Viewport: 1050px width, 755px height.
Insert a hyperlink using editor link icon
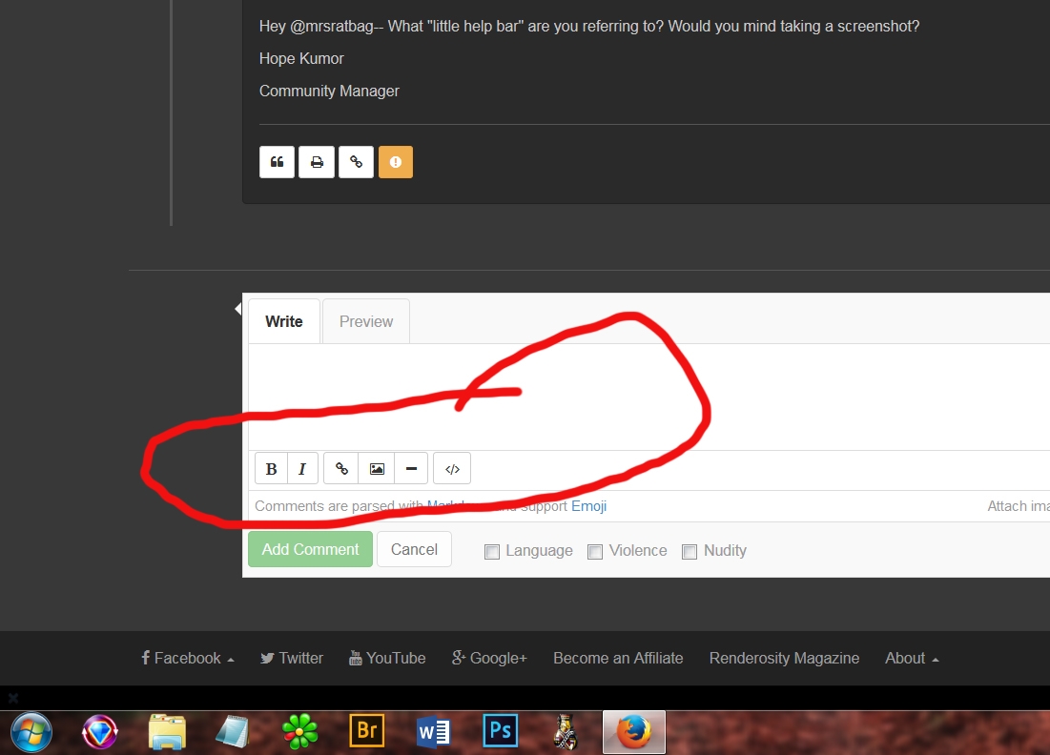tap(341, 468)
